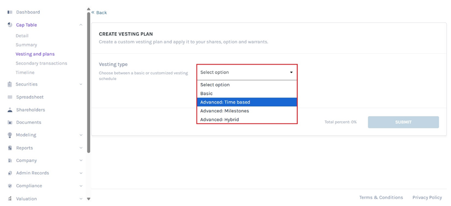Click the Documents icon in sidebar
Image resolution: width=451 pixels, height=206 pixels.
(x=10, y=123)
